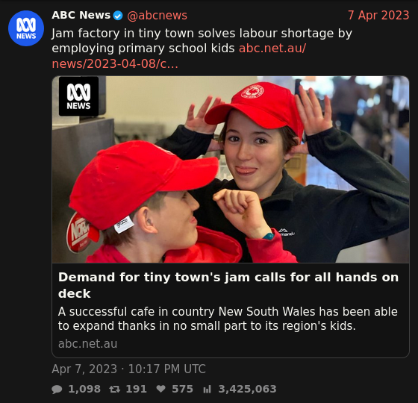
Task: Click the comment bubble icon
Action: pyautogui.click(x=57, y=389)
